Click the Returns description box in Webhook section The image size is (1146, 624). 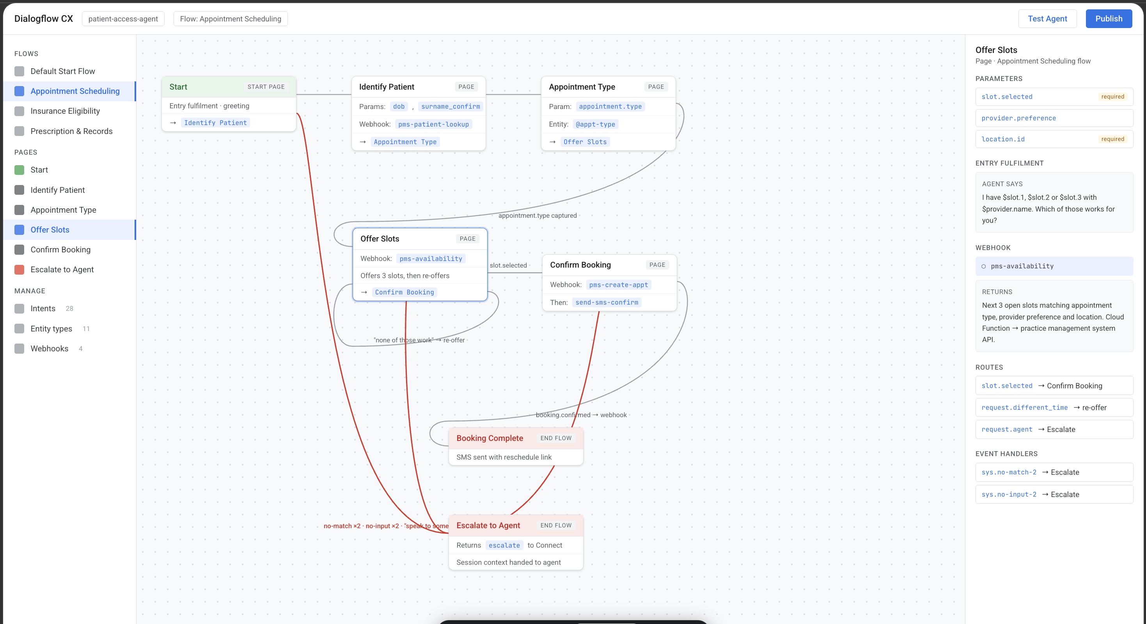(1054, 316)
